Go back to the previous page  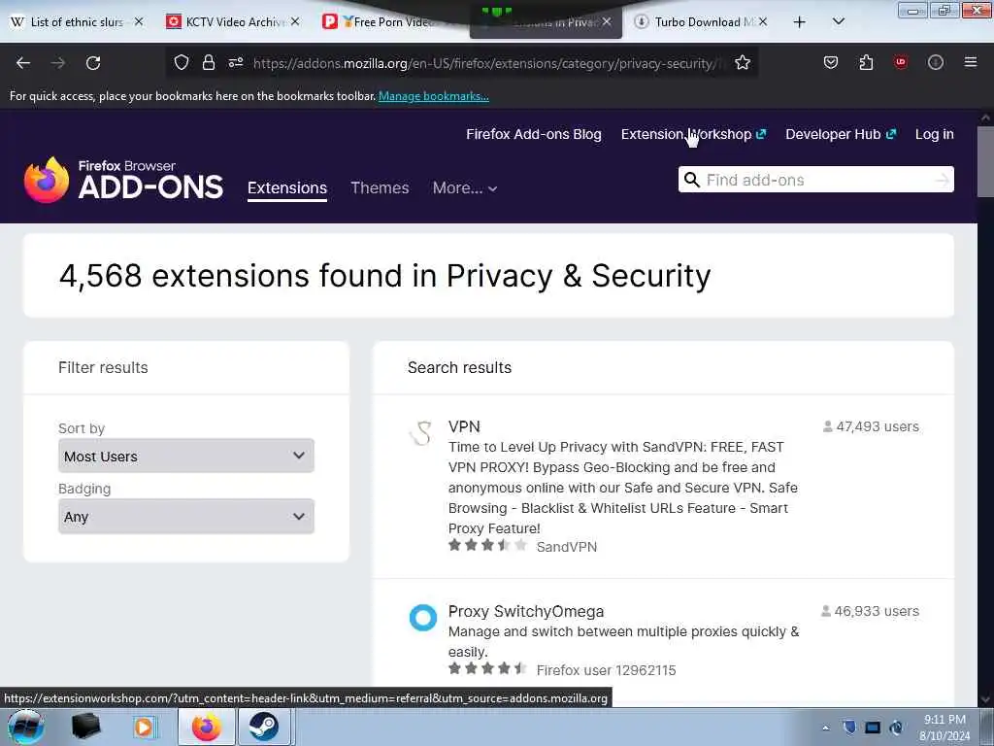pos(23,63)
